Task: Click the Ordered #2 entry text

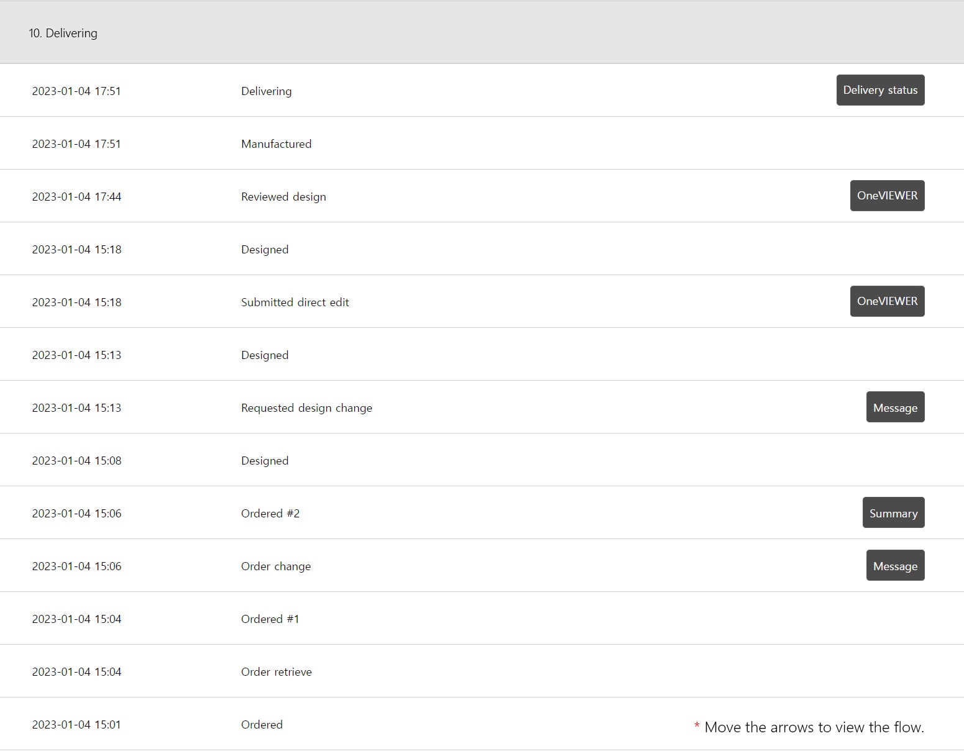Action: 270,513
